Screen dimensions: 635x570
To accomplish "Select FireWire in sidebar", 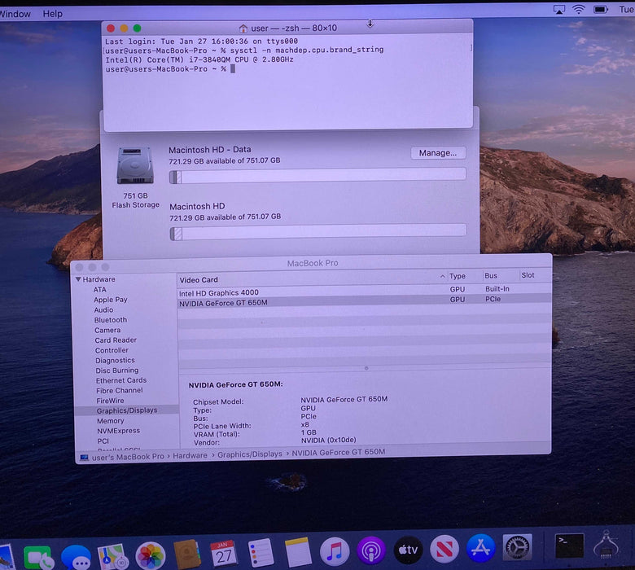I will [110, 401].
